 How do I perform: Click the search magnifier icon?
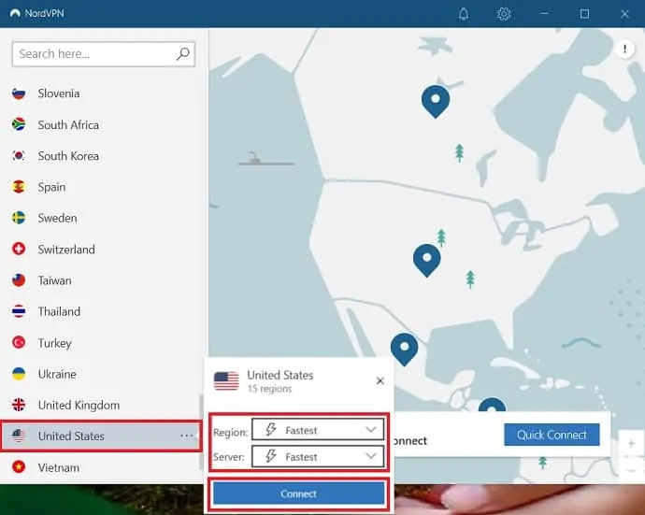(182, 54)
